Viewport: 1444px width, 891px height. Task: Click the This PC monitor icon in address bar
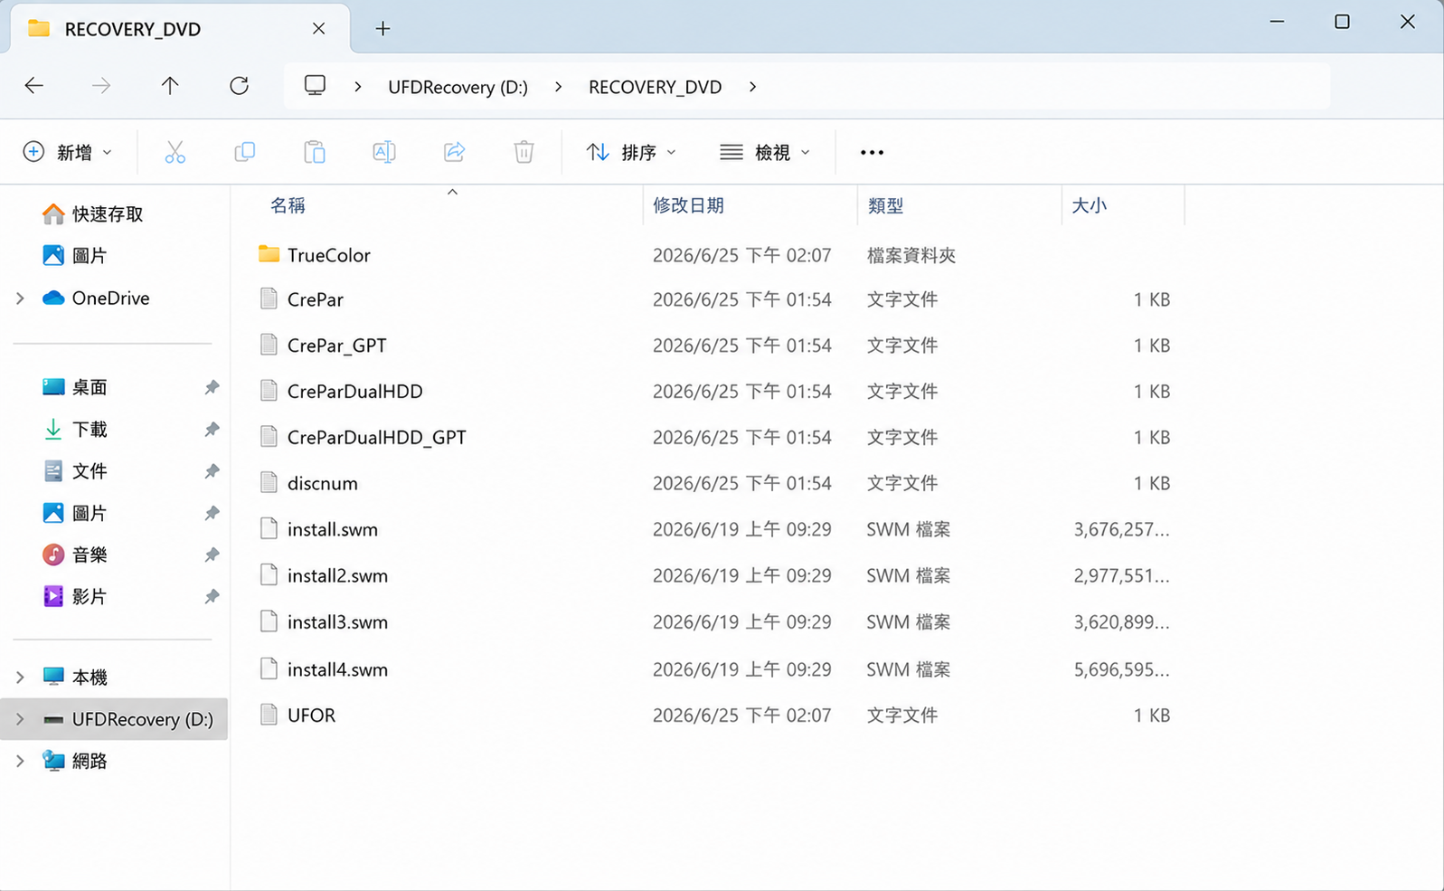[x=315, y=86]
